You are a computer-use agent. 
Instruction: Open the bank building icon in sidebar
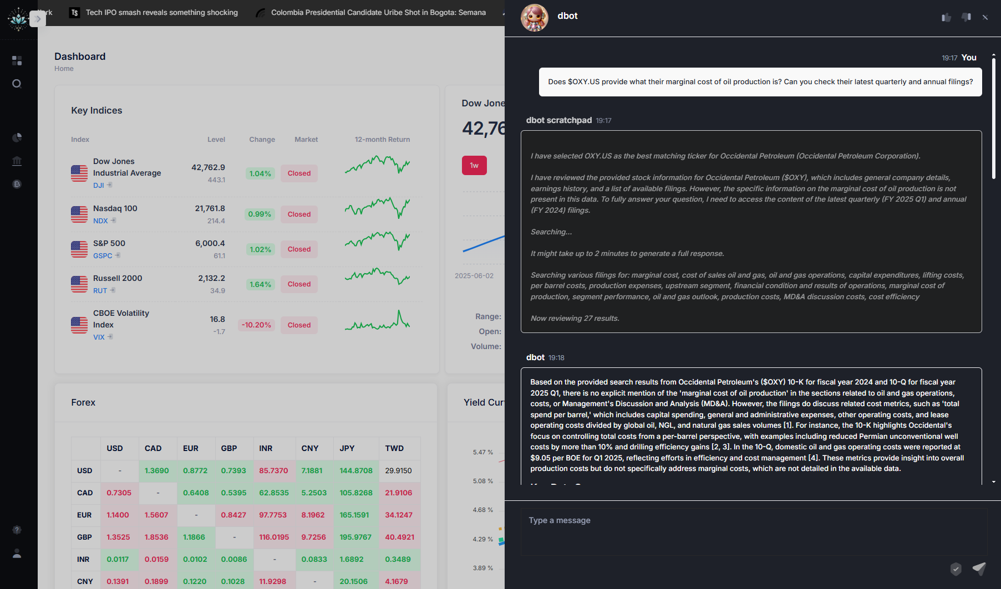point(17,161)
